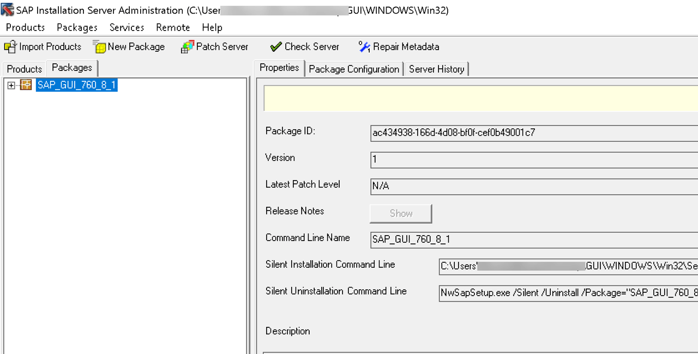
Task: Click the Repair Metadata wrench icon
Action: point(364,47)
